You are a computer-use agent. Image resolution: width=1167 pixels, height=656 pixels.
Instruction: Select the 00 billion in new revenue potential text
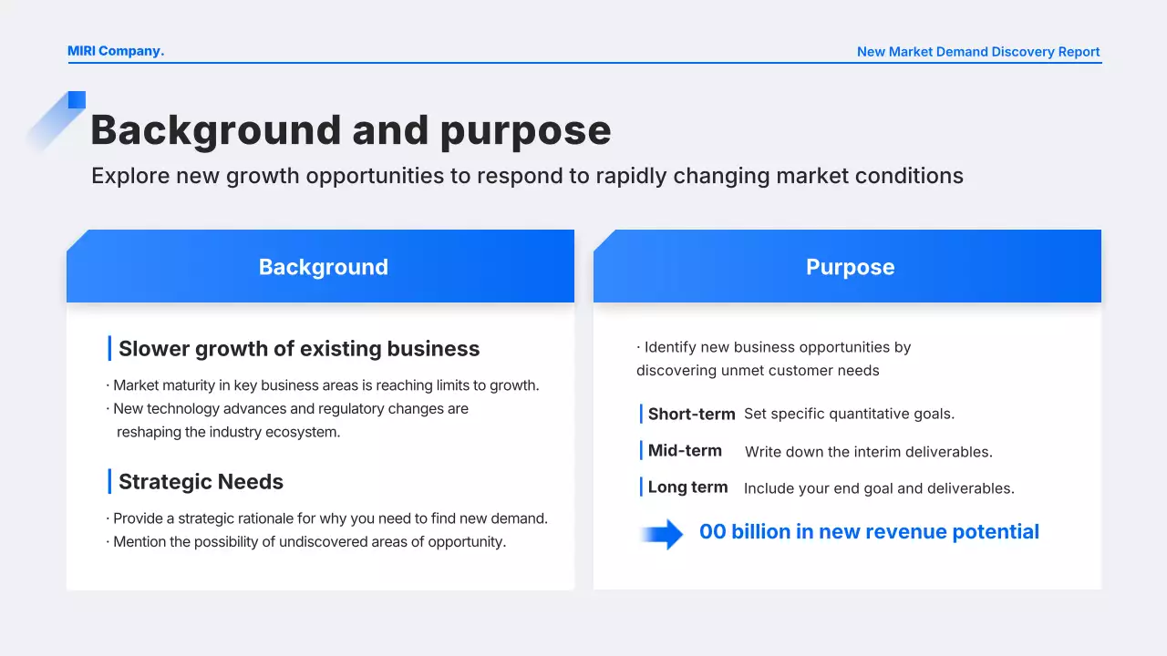pos(868,532)
